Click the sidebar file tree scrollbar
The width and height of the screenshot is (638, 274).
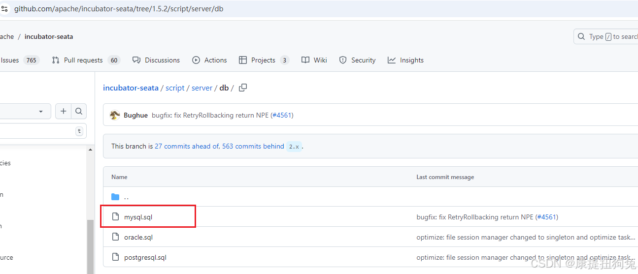coord(91,246)
